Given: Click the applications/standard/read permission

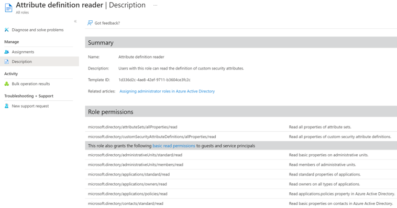Looking at the screenshot, I should tap(129, 175).
